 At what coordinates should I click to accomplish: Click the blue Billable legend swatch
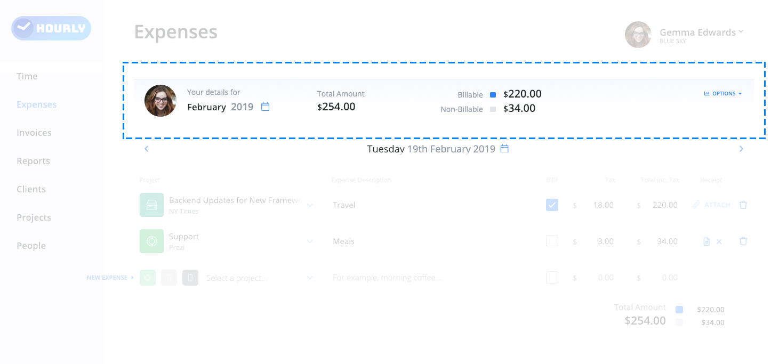[493, 95]
